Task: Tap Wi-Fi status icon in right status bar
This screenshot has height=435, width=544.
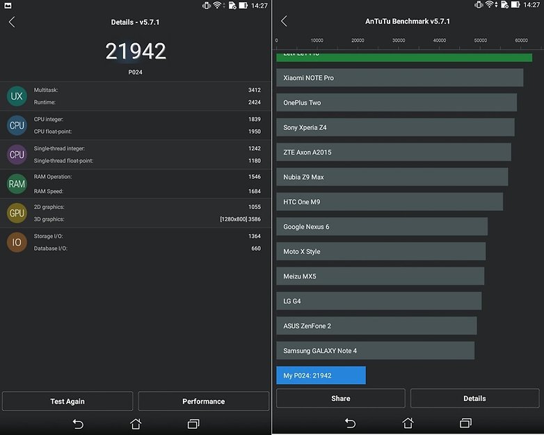Action: (x=490, y=4)
